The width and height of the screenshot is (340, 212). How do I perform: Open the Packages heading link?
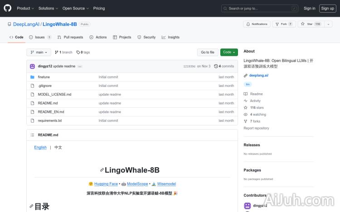pos(252,170)
